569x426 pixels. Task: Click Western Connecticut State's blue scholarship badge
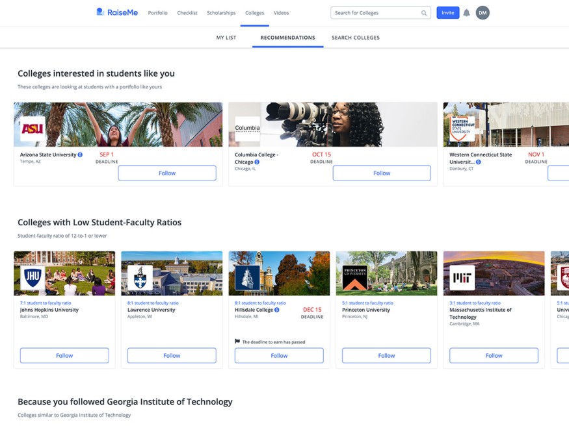(479, 162)
